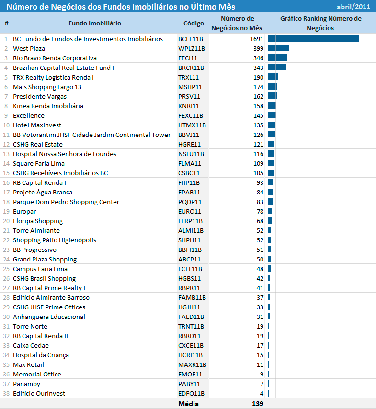
Task: Click the code RBPR11
Action: pos(189,288)
